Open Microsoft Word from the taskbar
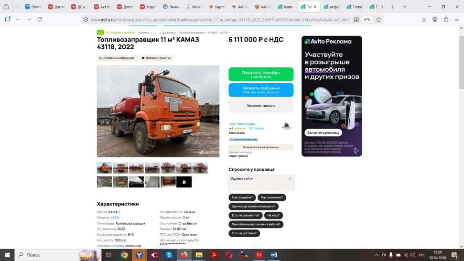 tap(274, 255)
